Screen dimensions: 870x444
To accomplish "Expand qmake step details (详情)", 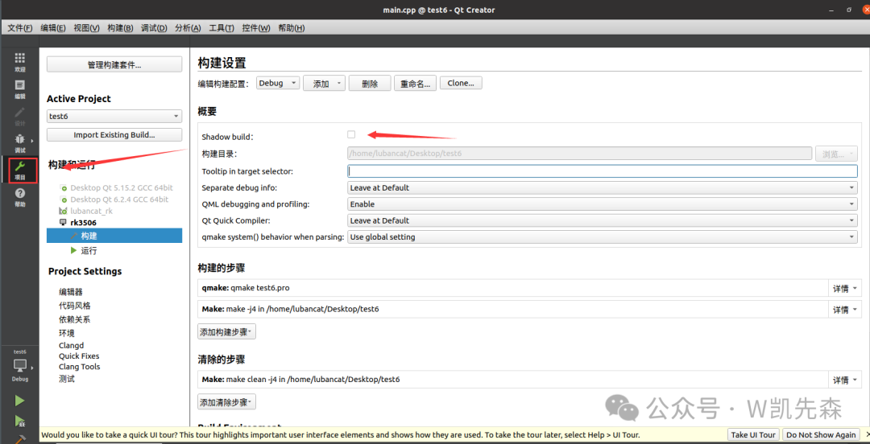I will [845, 288].
